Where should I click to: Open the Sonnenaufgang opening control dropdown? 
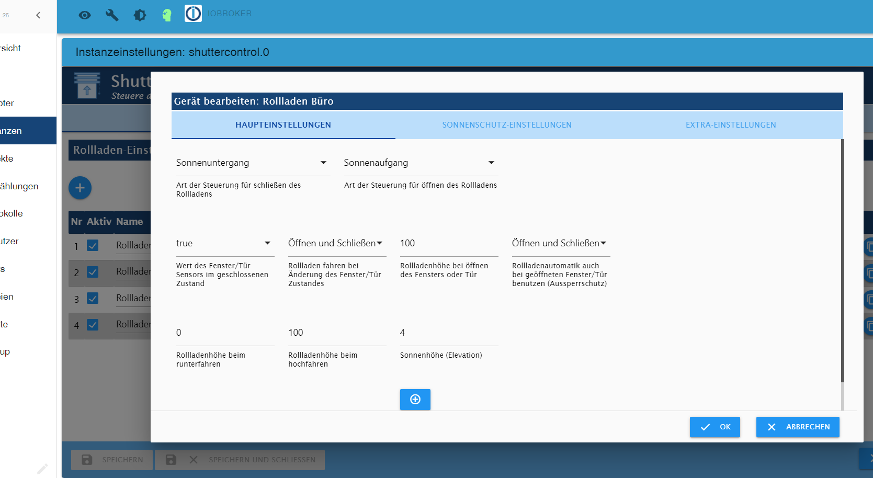421,163
